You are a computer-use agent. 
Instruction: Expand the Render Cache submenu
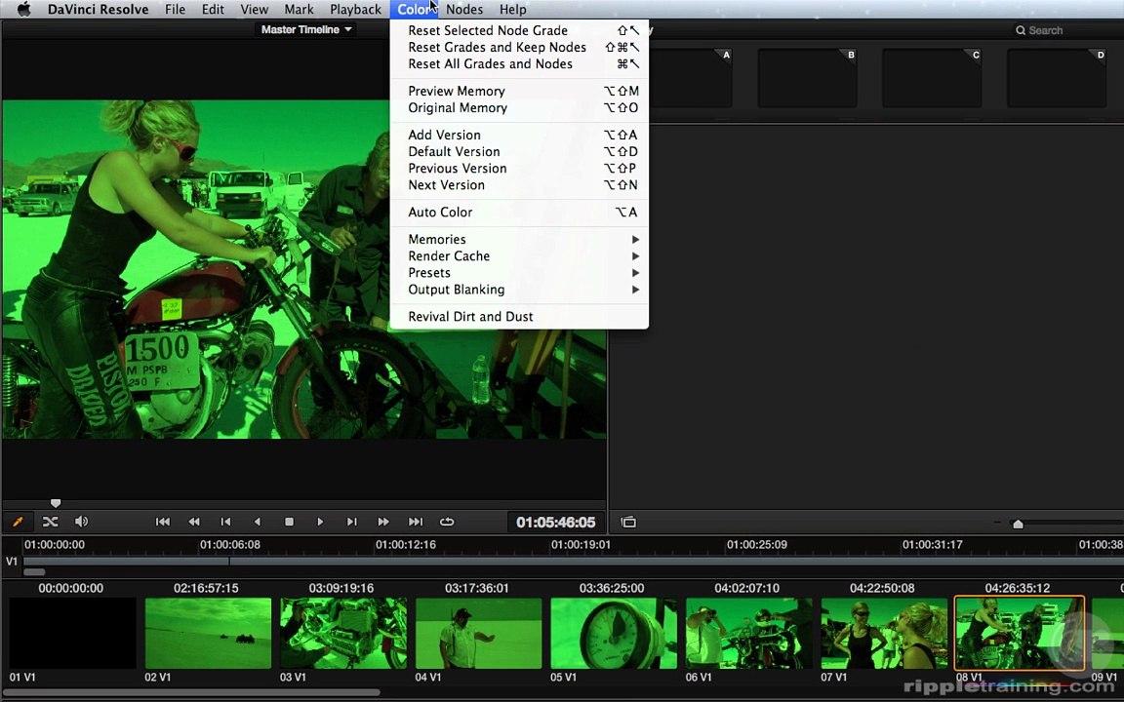point(519,255)
